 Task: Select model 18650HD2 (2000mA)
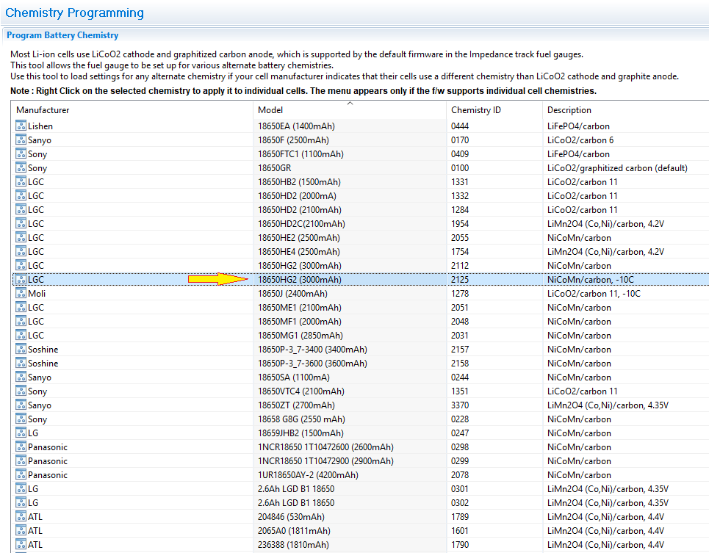tap(297, 196)
